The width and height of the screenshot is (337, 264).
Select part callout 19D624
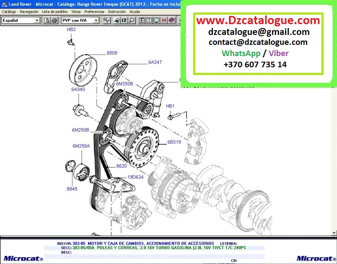[135, 177]
